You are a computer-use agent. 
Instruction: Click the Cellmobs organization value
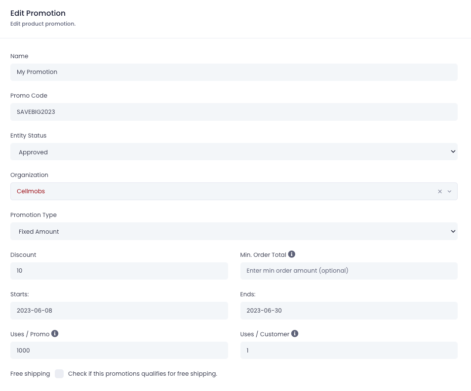tap(31, 191)
